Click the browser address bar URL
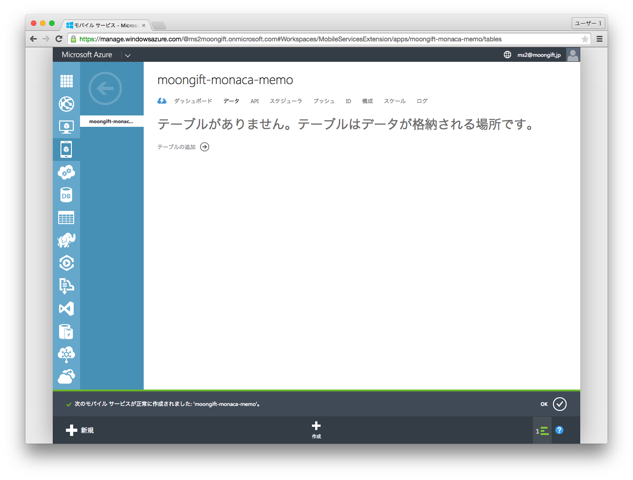This screenshot has height=480, width=633. [290, 39]
